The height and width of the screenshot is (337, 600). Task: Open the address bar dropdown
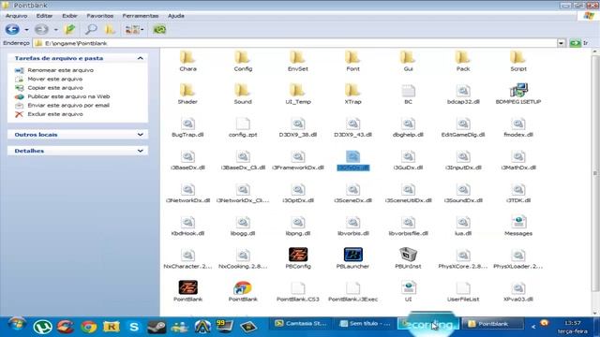pyautogui.click(x=561, y=43)
